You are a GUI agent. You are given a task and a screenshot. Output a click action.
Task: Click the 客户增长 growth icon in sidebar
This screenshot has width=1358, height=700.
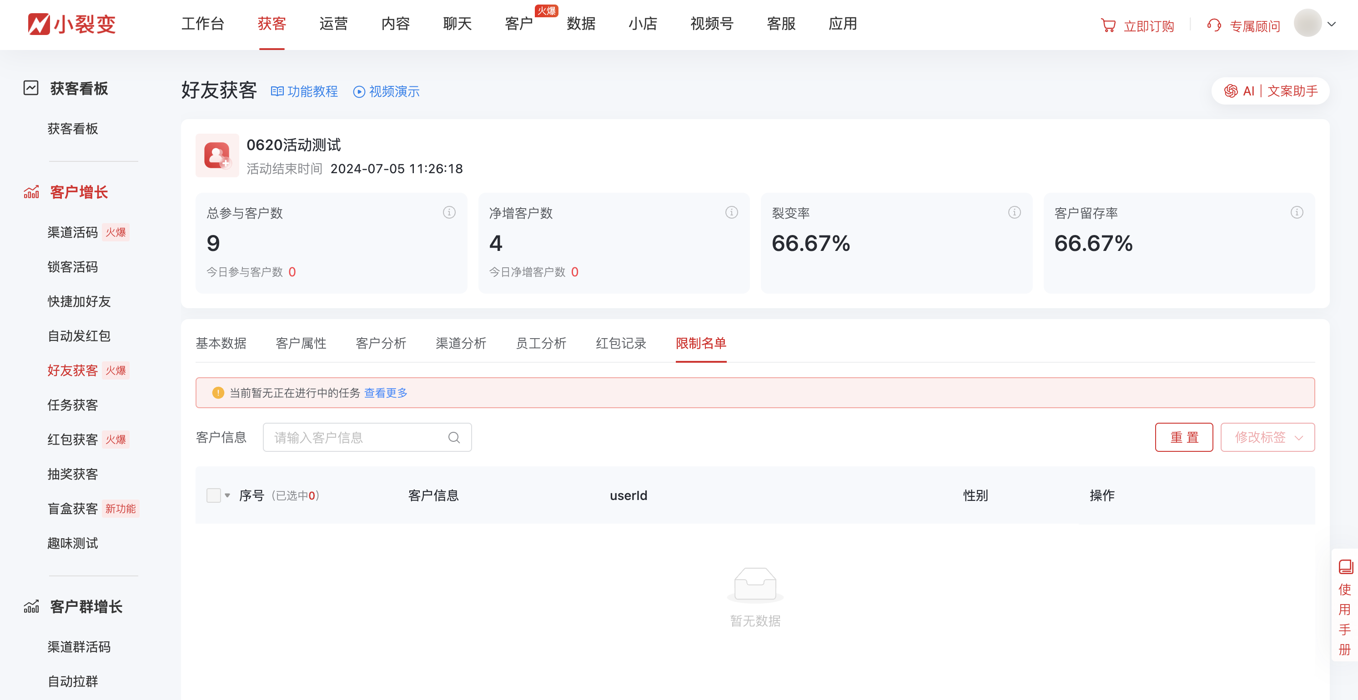pyautogui.click(x=32, y=192)
